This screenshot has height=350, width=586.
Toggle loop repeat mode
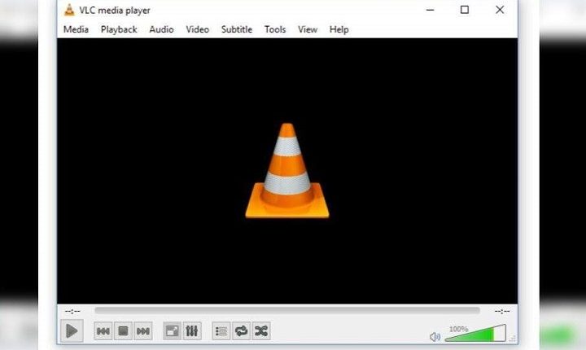242,331
